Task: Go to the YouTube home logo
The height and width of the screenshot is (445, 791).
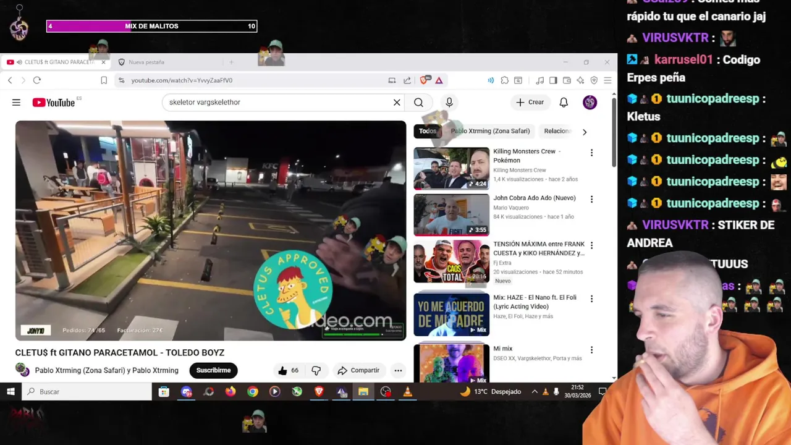Action: 54,103
